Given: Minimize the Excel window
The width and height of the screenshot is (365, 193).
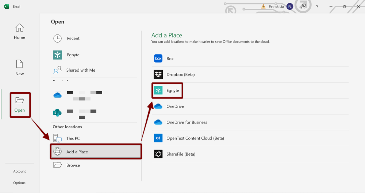Looking at the screenshot, I should (x=331, y=7).
